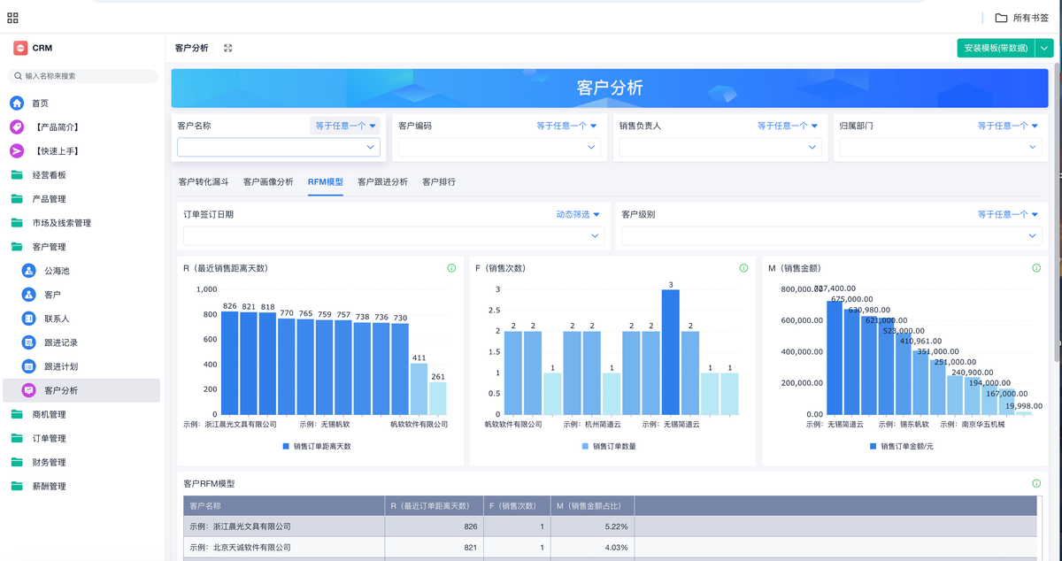Click R（最近订单距离天数） column header
1062x561 pixels.
point(434,506)
